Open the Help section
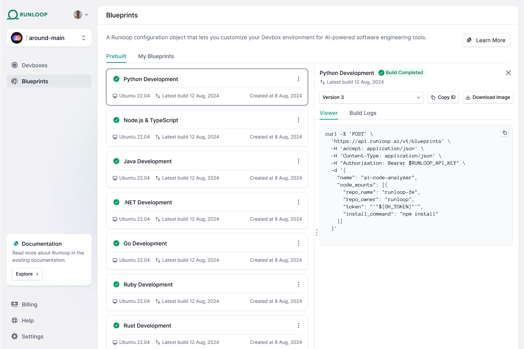The width and height of the screenshot is (524, 349). [x=28, y=321]
